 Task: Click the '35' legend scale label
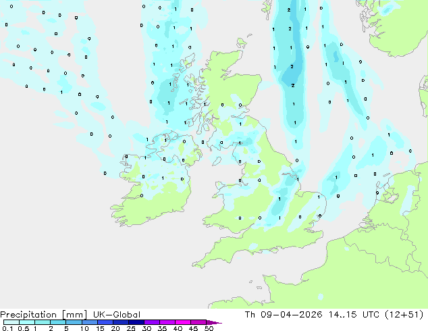click(162, 328)
